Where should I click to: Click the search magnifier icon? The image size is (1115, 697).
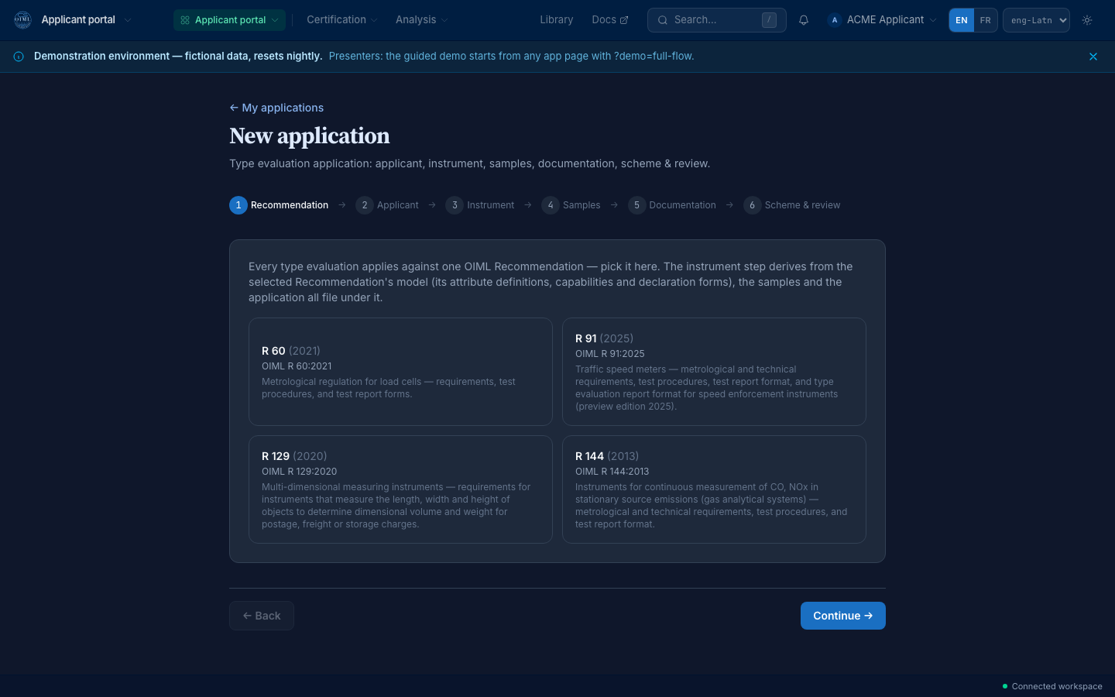(x=663, y=20)
